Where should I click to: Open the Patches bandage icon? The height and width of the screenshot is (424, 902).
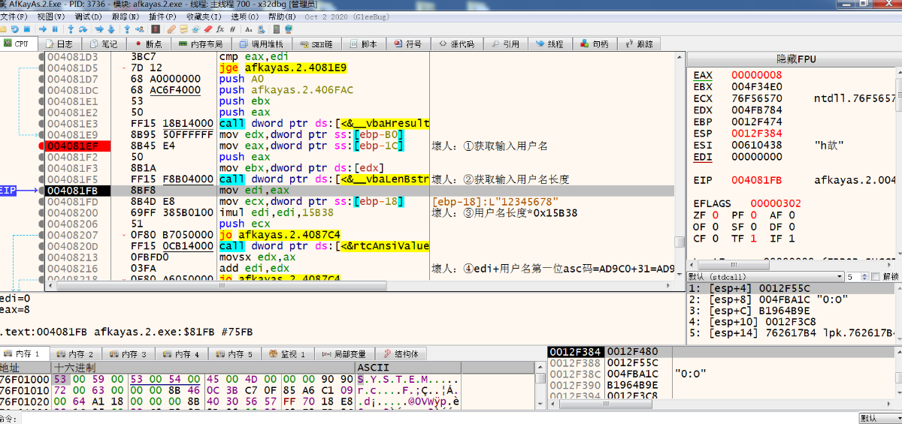tap(171, 29)
